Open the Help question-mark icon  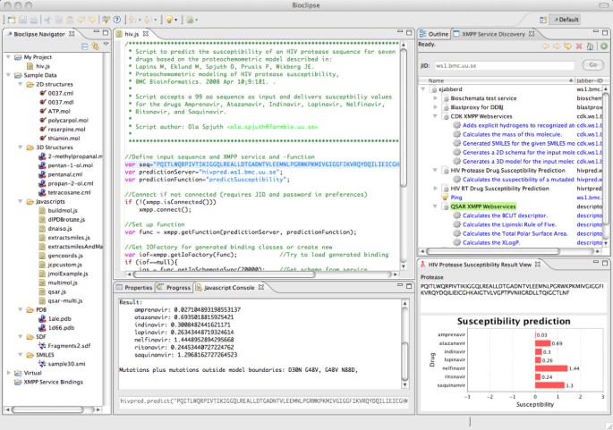117,20
